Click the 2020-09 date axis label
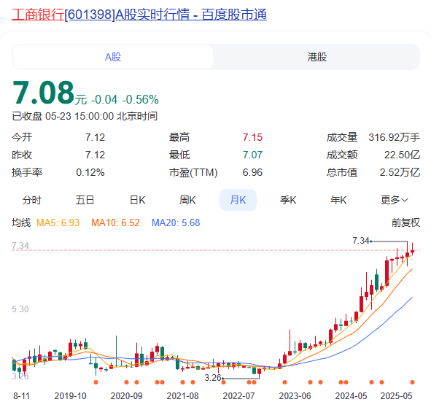431x410 pixels. coord(126,396)
